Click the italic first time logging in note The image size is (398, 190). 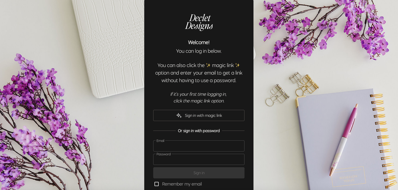(x=199, y=97)
